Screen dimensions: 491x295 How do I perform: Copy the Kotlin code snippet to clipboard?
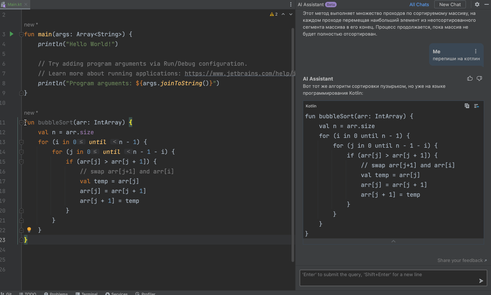point(467,106)
